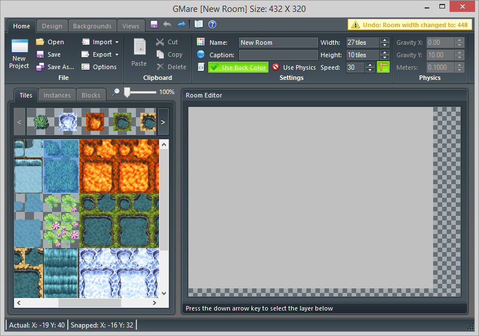Click the script page icon in Settings

click(200, 67)
